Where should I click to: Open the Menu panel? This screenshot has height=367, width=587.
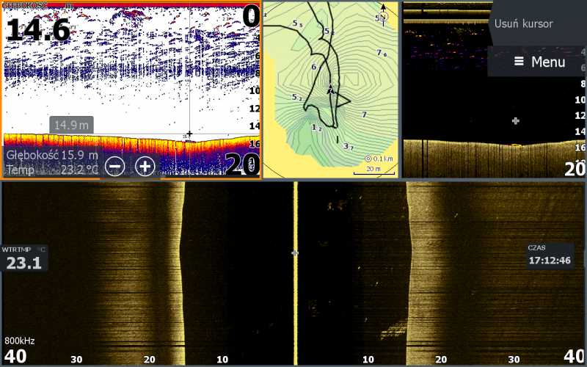[539, 62]
